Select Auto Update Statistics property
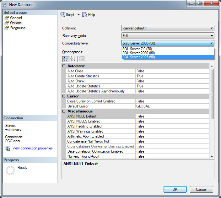 (x=137, y=86)
